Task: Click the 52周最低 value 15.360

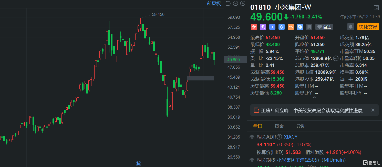Action: 277,79
